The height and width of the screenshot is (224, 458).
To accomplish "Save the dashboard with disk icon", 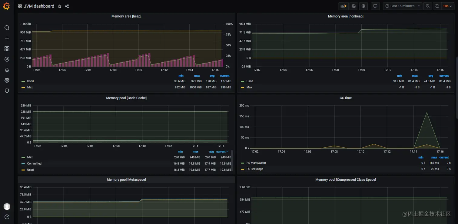I will point(353,6).
